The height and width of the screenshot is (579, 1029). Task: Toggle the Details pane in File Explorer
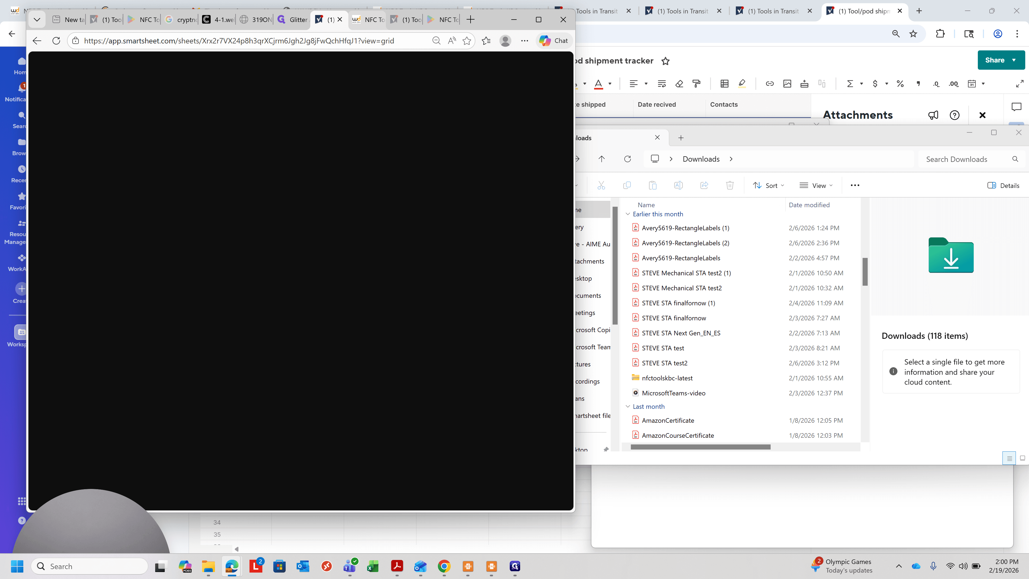click(x=1003, y=185)
